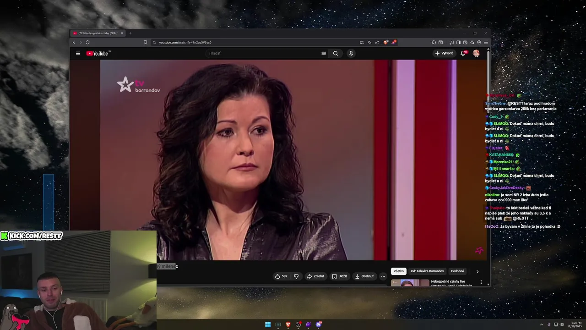Image resolution: width=586 pixels, height=330 pixels.
Task: Close the Nebezpečné vzťahy tab
Action: [x=122, y=33]
